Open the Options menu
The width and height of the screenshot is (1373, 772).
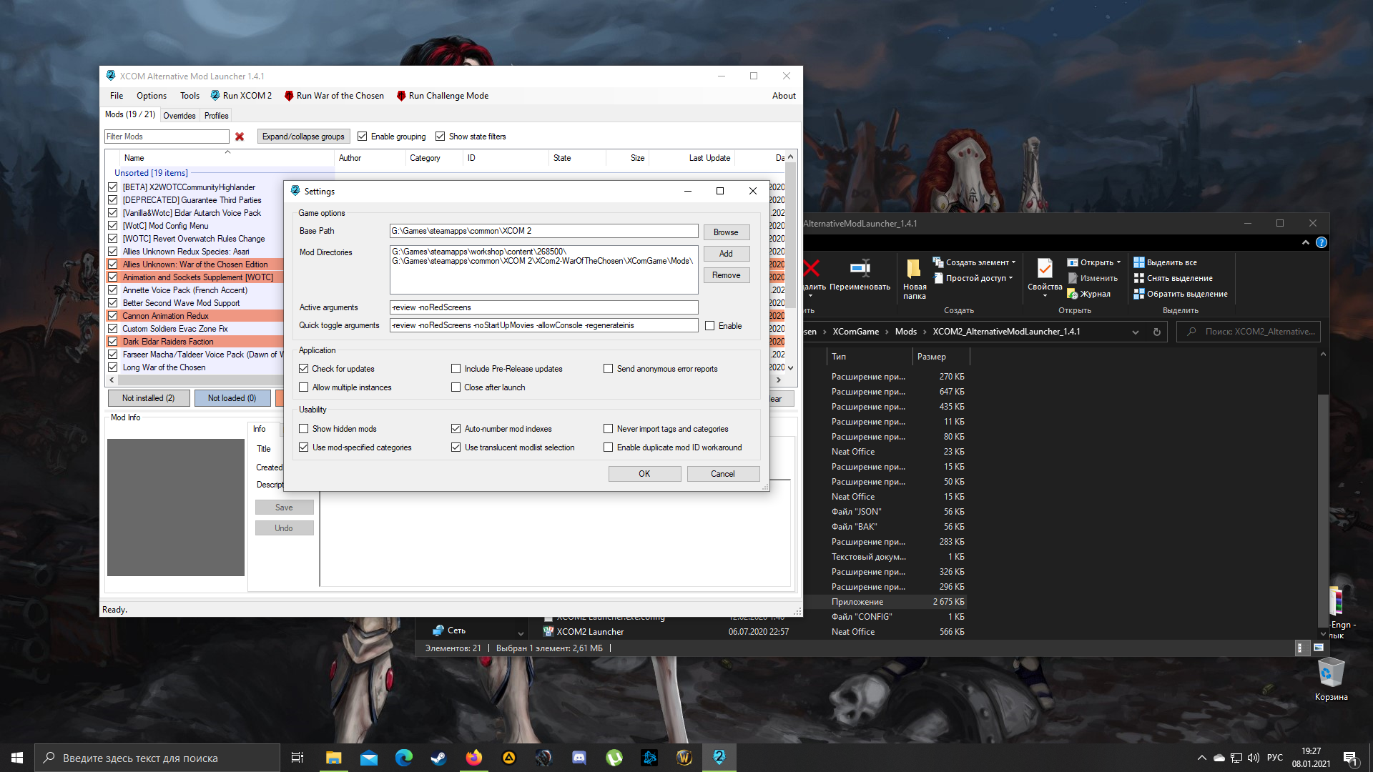point(152,96)
